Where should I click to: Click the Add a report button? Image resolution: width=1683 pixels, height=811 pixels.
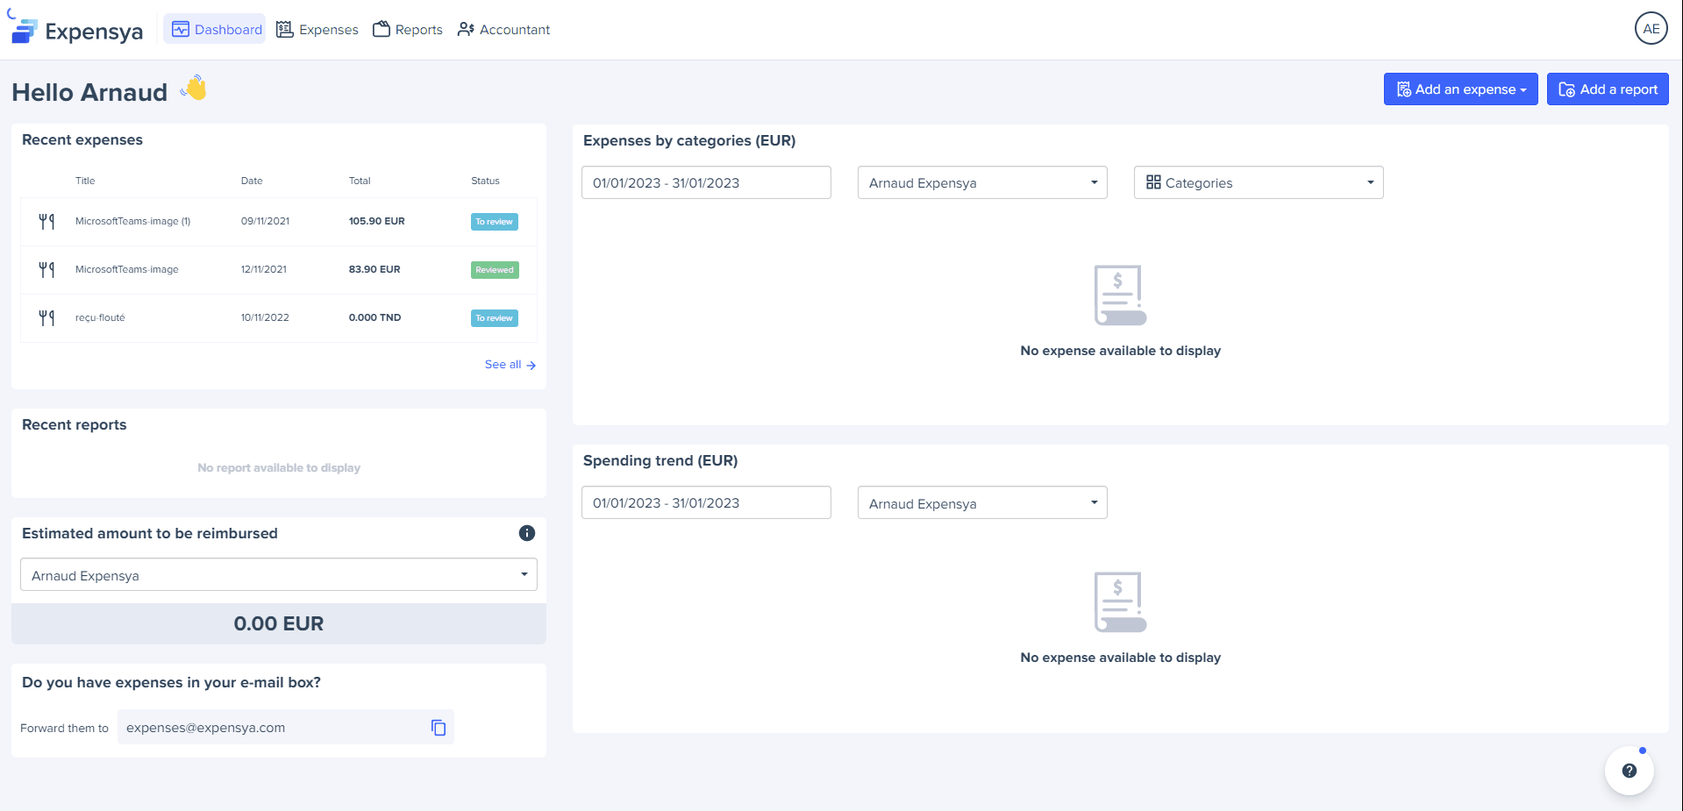click(1607, 89)
